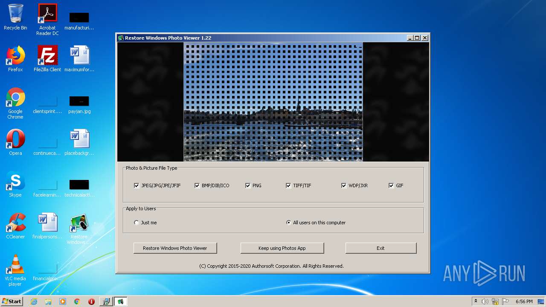Open Google Chrome desktop shortcut
The height and width of the screenshot is (307, 546).
tap(15, 103)
